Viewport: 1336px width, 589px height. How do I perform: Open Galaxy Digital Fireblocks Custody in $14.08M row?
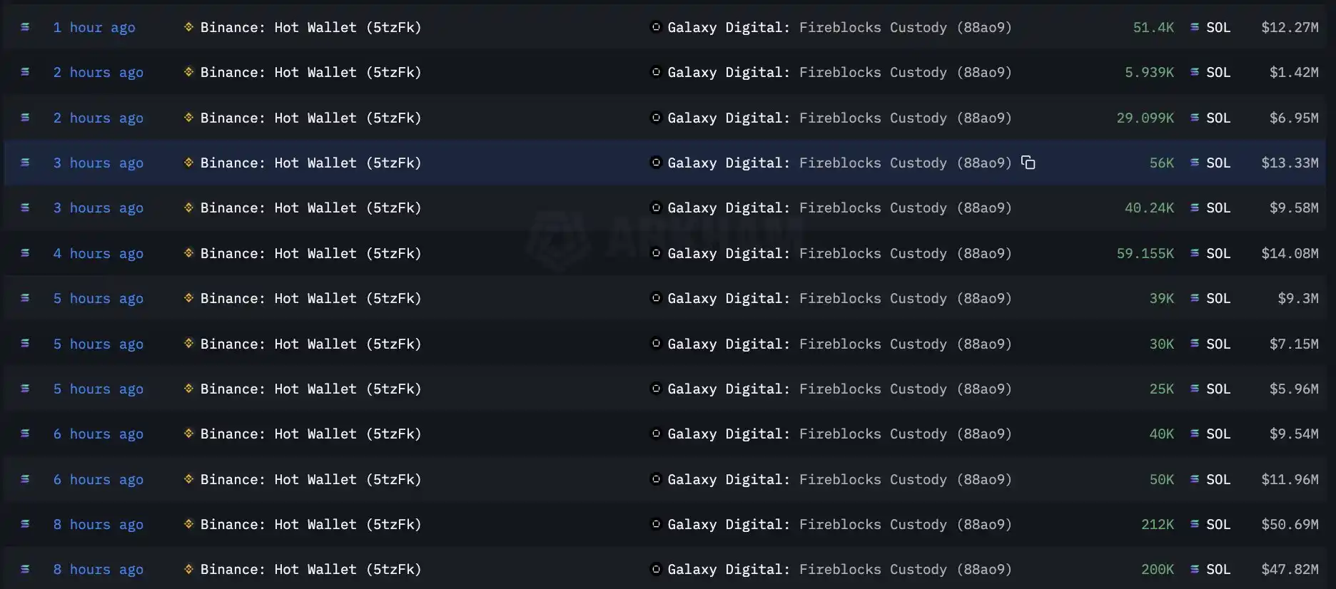coord(839,253)
